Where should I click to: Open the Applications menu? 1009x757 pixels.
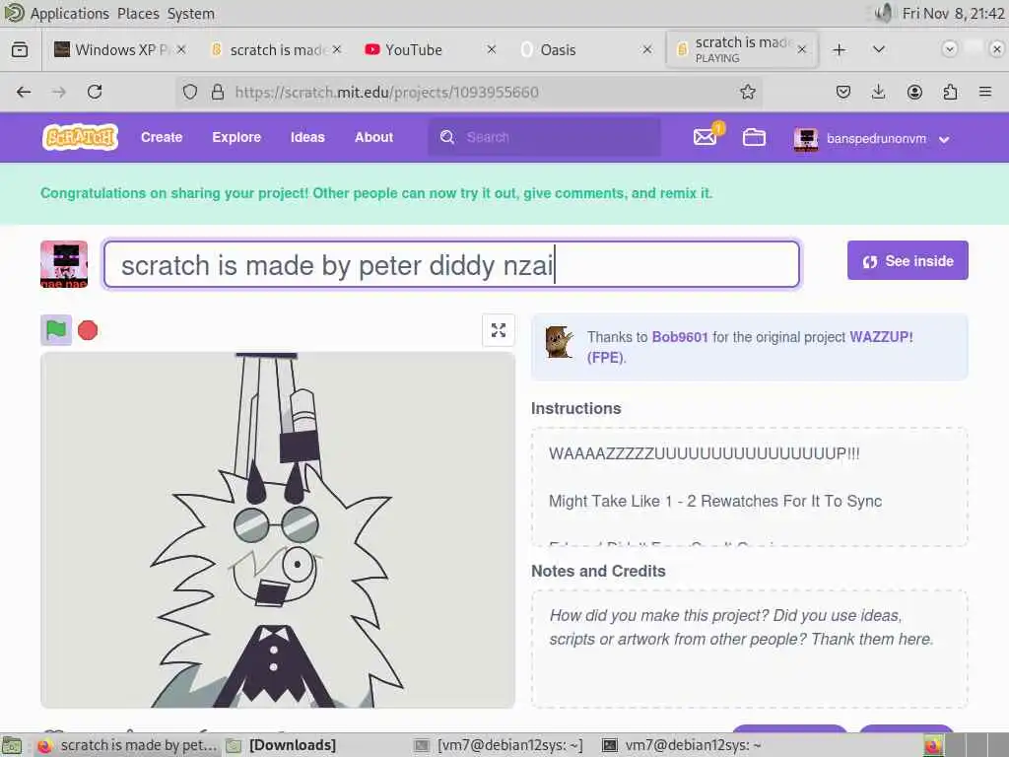70,14
